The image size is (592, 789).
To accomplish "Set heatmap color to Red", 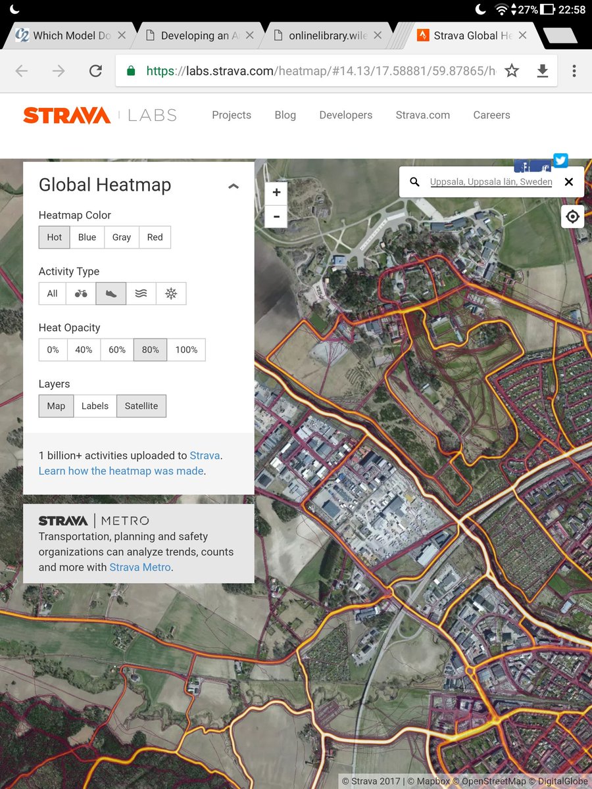I will (x=155, y=237).
